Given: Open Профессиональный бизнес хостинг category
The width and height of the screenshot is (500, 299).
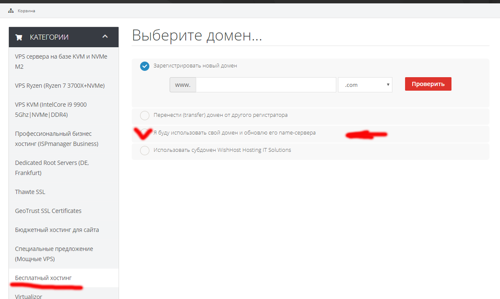Looking at the screenshot, I should coord(63,139).
